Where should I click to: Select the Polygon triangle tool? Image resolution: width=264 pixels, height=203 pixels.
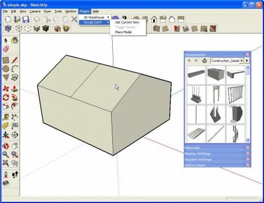6,77
